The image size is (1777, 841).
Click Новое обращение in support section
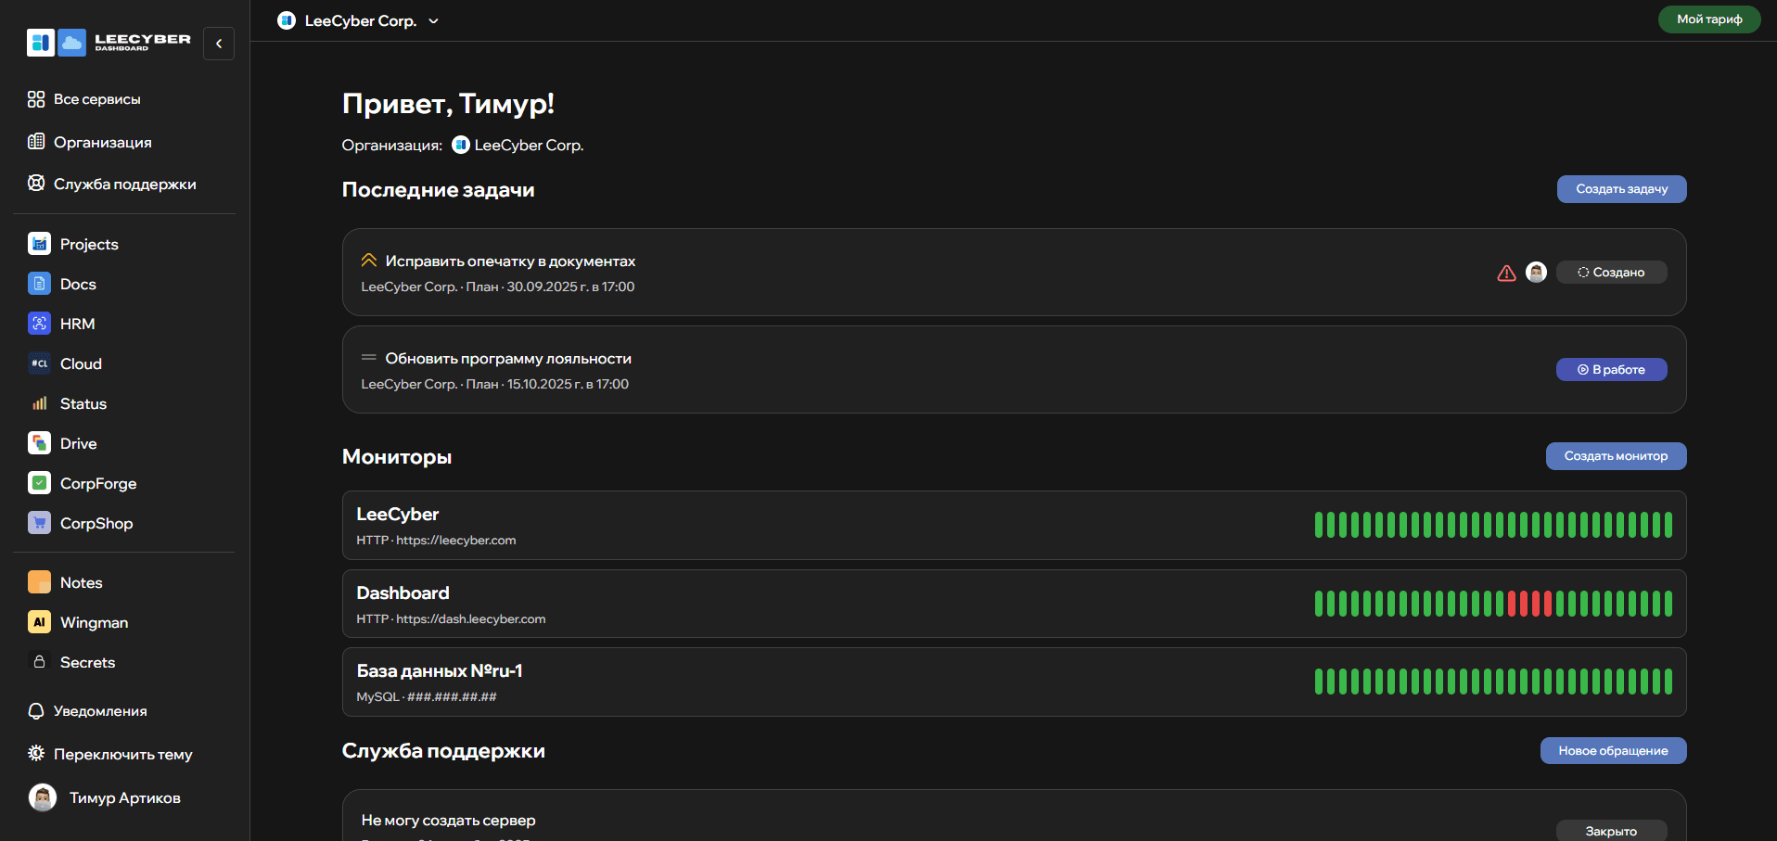1613,750
